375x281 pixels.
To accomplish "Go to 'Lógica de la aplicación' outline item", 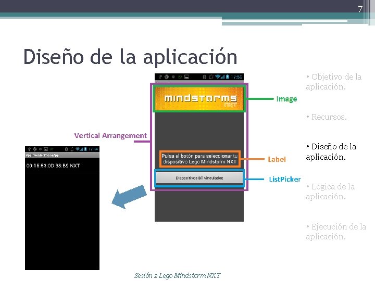I will coord(330,191).
